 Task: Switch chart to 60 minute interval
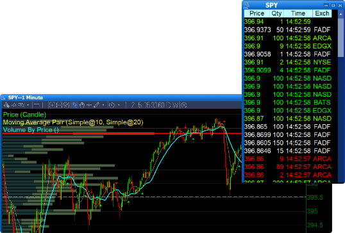(162, 105)
